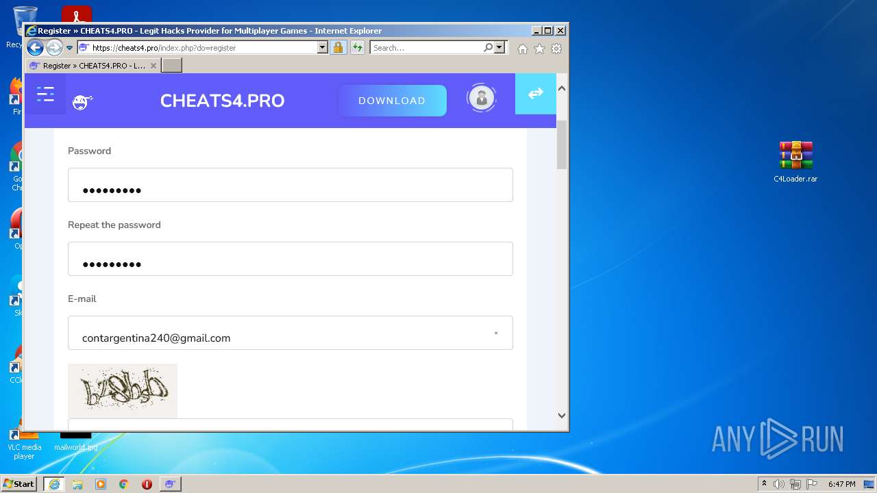Click page scrollbar up arrow

tap(562, 88)
